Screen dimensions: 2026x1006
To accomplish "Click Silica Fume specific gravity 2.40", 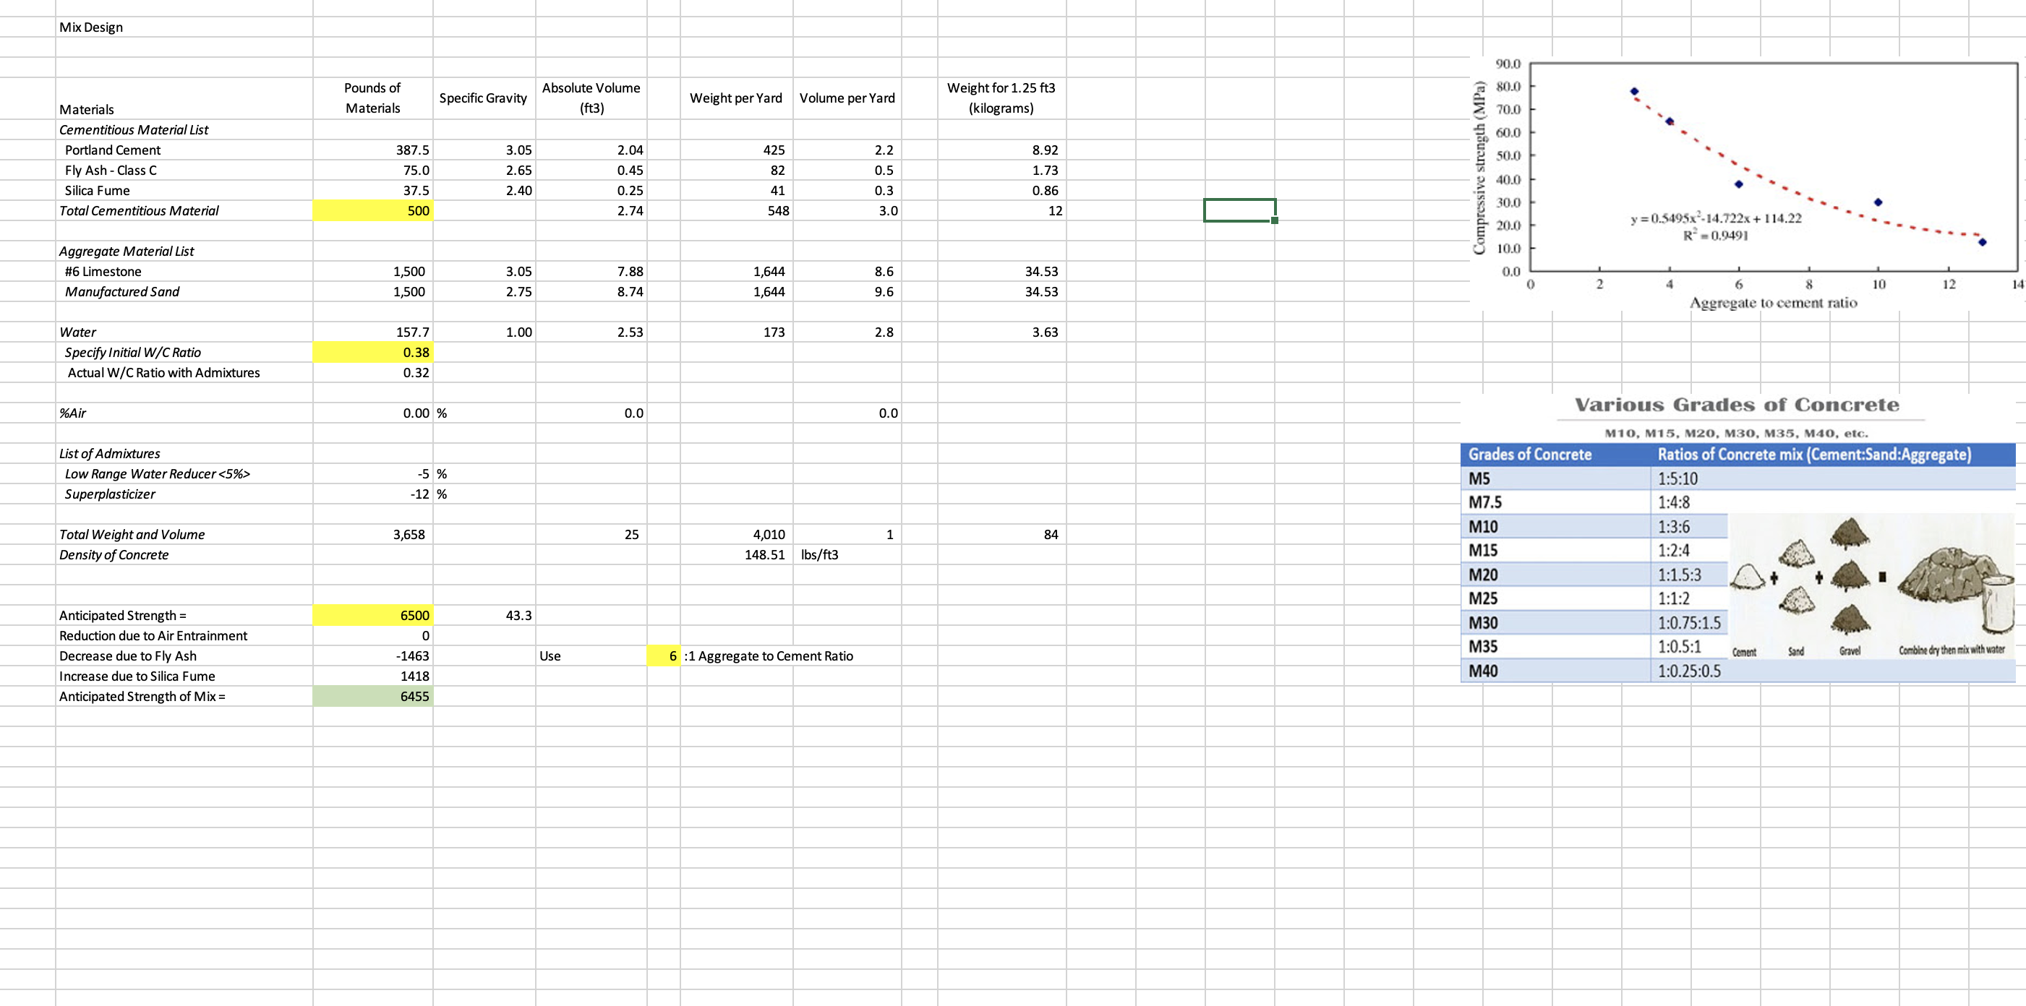I will (x=484, y=190).
